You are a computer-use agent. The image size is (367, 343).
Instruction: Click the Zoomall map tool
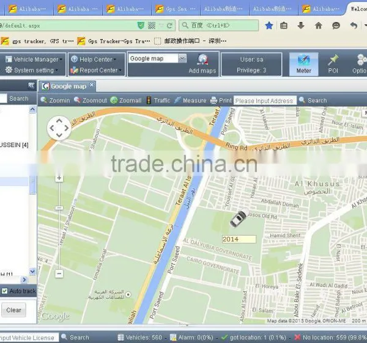coord(126,101)
